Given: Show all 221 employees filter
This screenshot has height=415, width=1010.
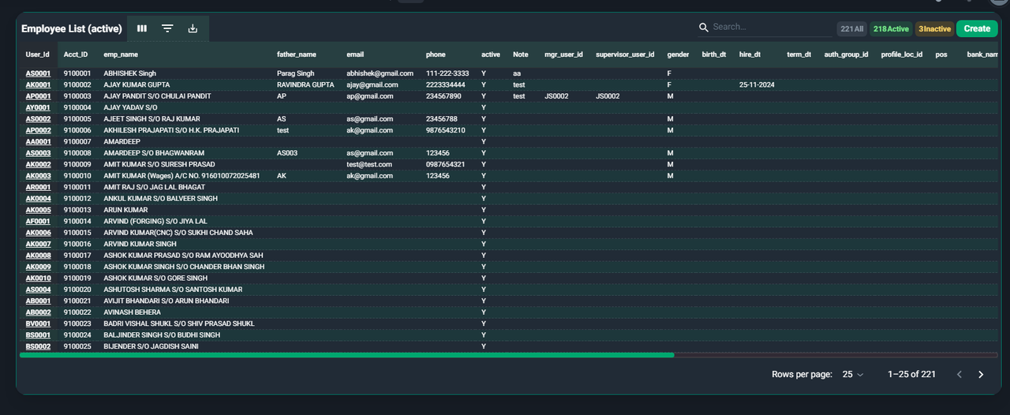Looking at the screenshot, I should 852,28.
